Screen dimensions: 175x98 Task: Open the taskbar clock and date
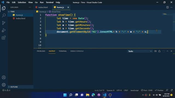(x=167, y=95)
